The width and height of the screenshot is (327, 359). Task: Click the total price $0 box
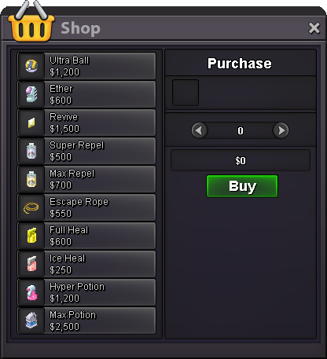241,160
